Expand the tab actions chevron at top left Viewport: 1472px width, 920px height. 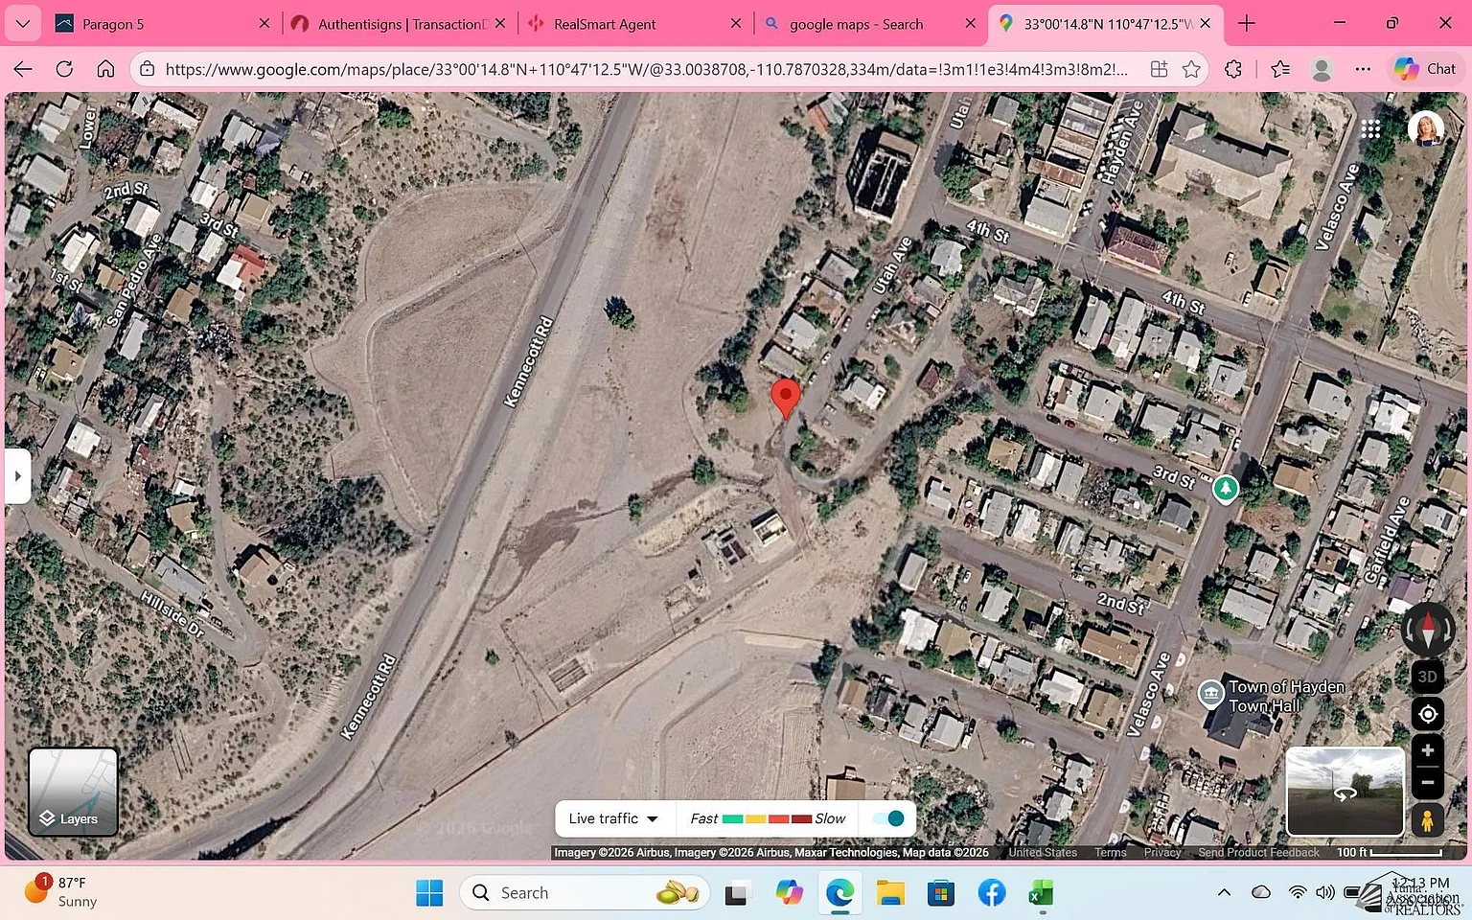coord(22,23)
